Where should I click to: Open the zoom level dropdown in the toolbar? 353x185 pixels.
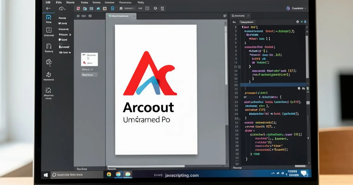pos(129,8)
